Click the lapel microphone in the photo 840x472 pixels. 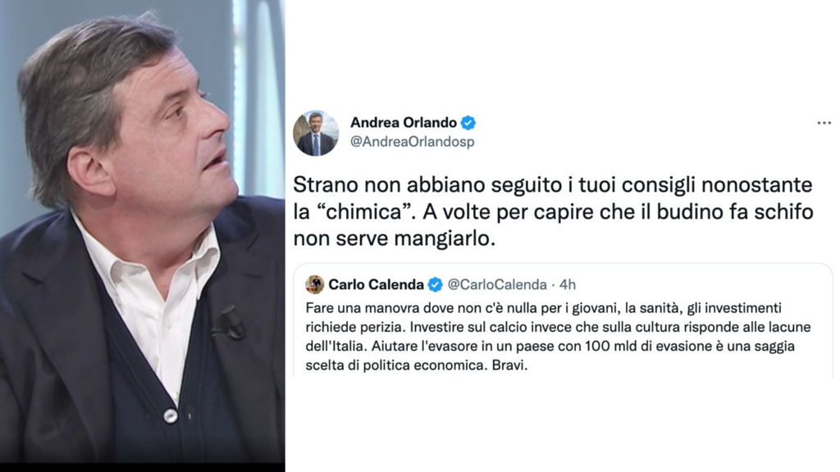pyautogui.click(x=231, y=323)
